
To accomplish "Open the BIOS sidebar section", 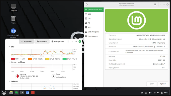I will [x=94, y=27].
